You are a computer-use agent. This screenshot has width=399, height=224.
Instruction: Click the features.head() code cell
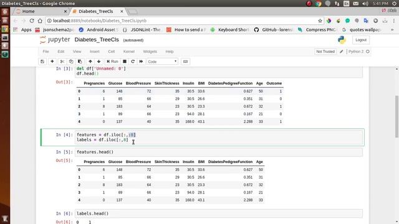tap(219, 152)
